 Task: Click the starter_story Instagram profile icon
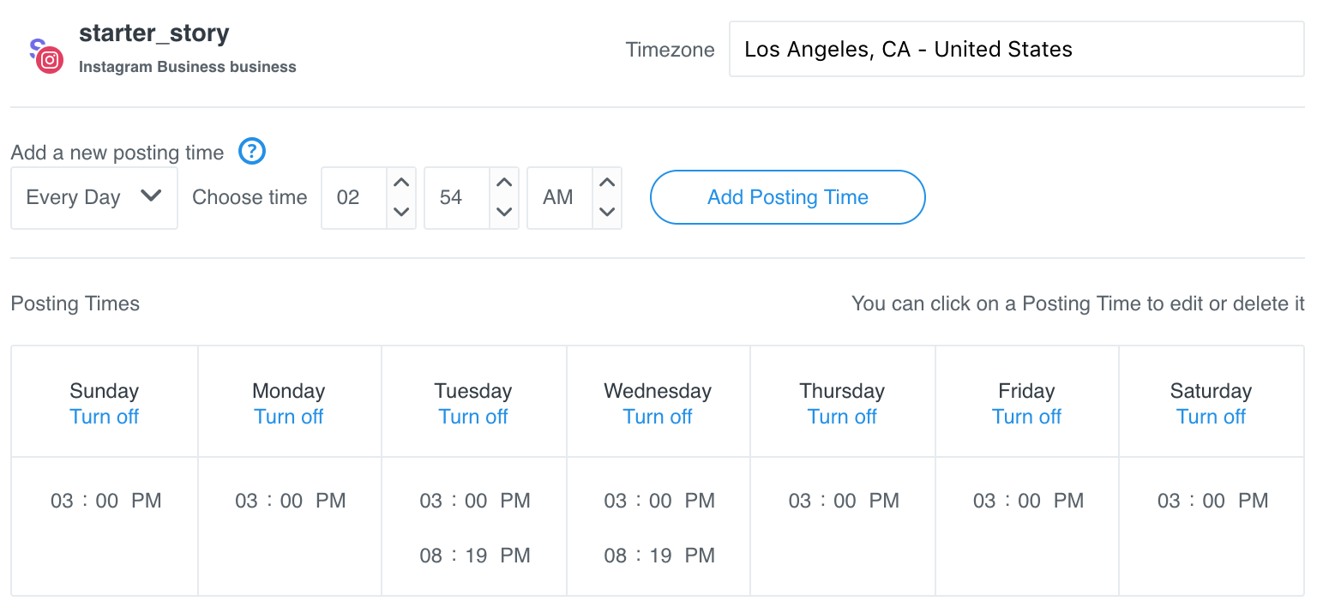(45, 55)
